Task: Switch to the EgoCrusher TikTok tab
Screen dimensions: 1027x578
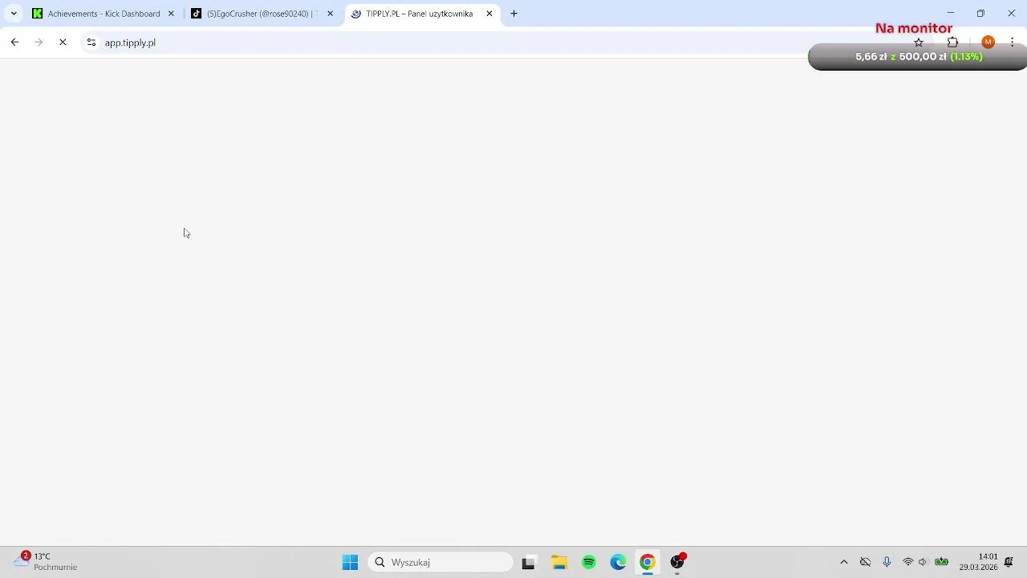Action: [x=262, y=14]
